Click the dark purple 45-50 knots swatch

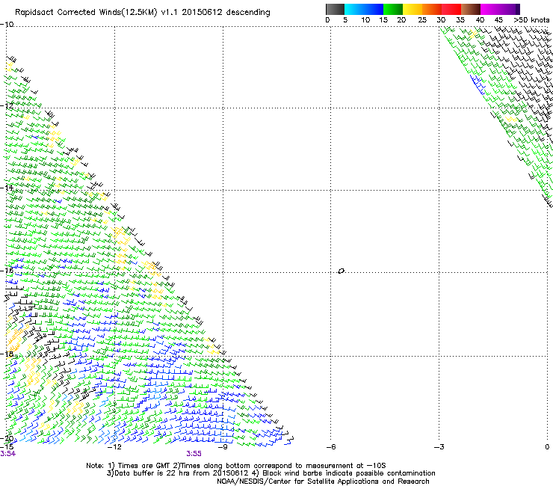pyautogui.click(x=510, y=9)
